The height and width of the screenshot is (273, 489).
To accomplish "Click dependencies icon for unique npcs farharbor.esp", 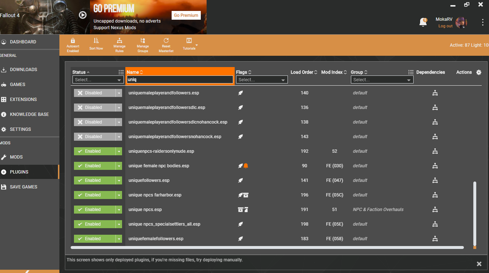I will click(435, 195).
